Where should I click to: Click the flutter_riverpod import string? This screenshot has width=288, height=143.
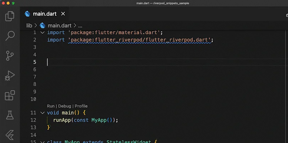(140, 40)
